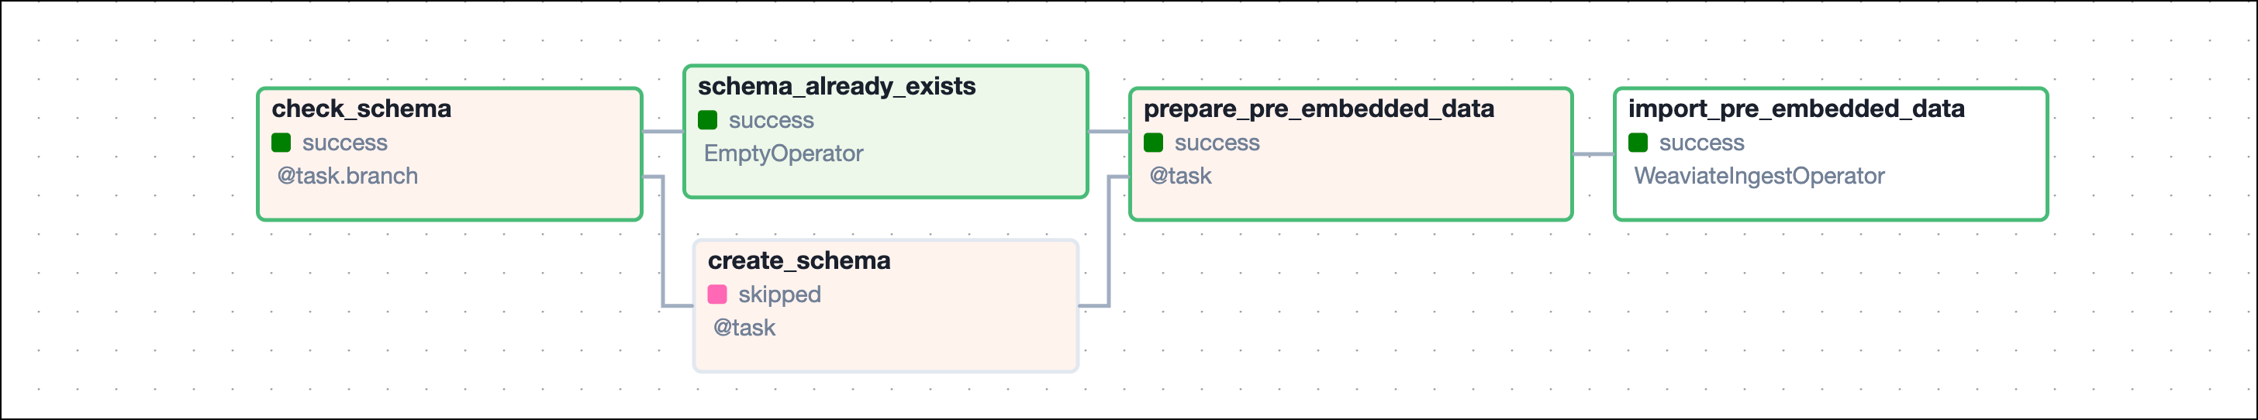Click the success text in import_pre_embedded_data

pos(1701,143)
